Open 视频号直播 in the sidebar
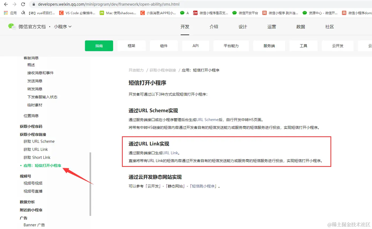372x229 pixels. click(x=33, y=191)
